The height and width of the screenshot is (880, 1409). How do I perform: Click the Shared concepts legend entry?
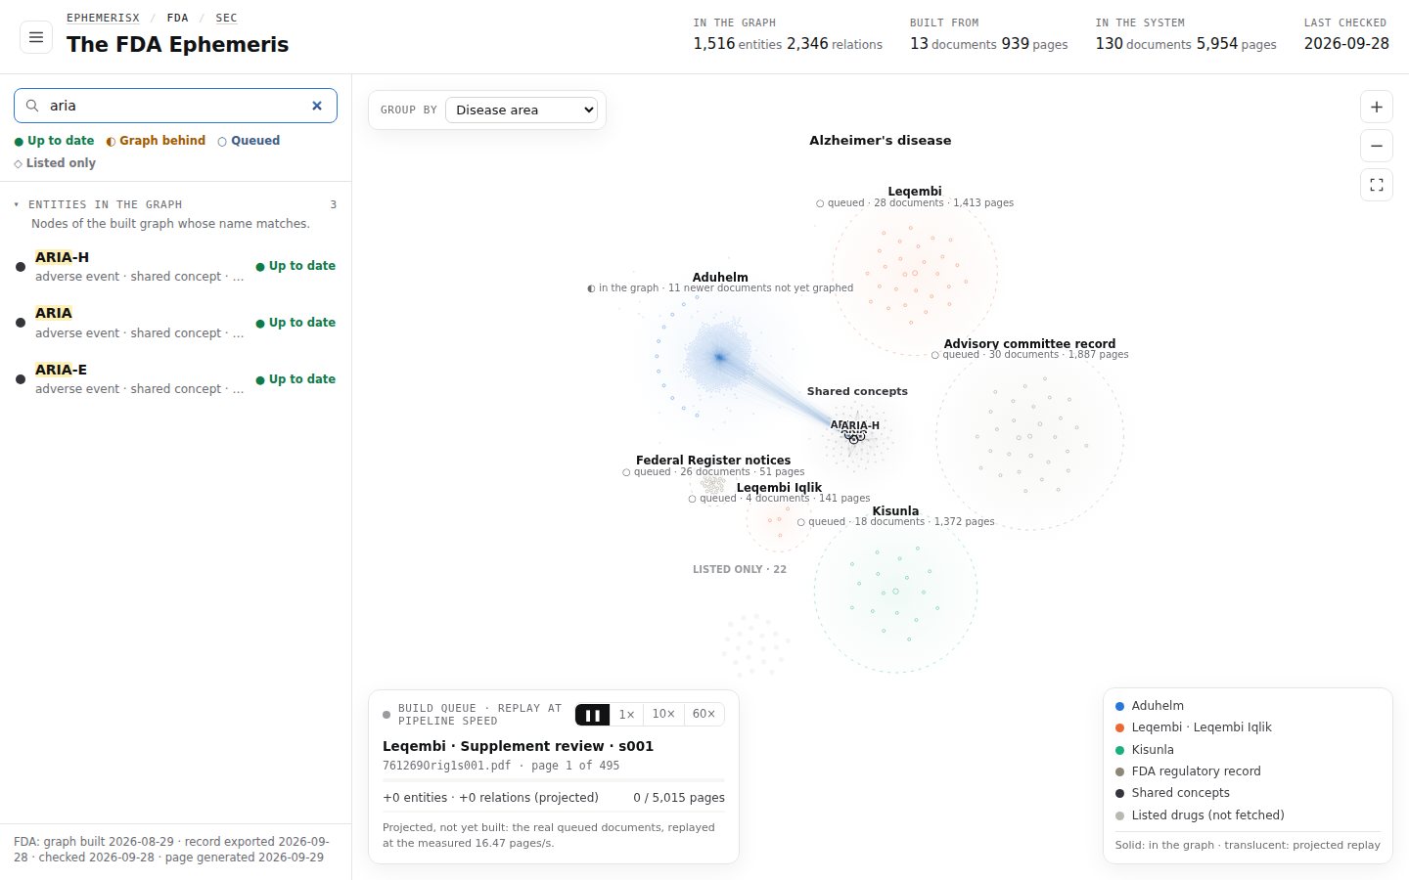1172,793
